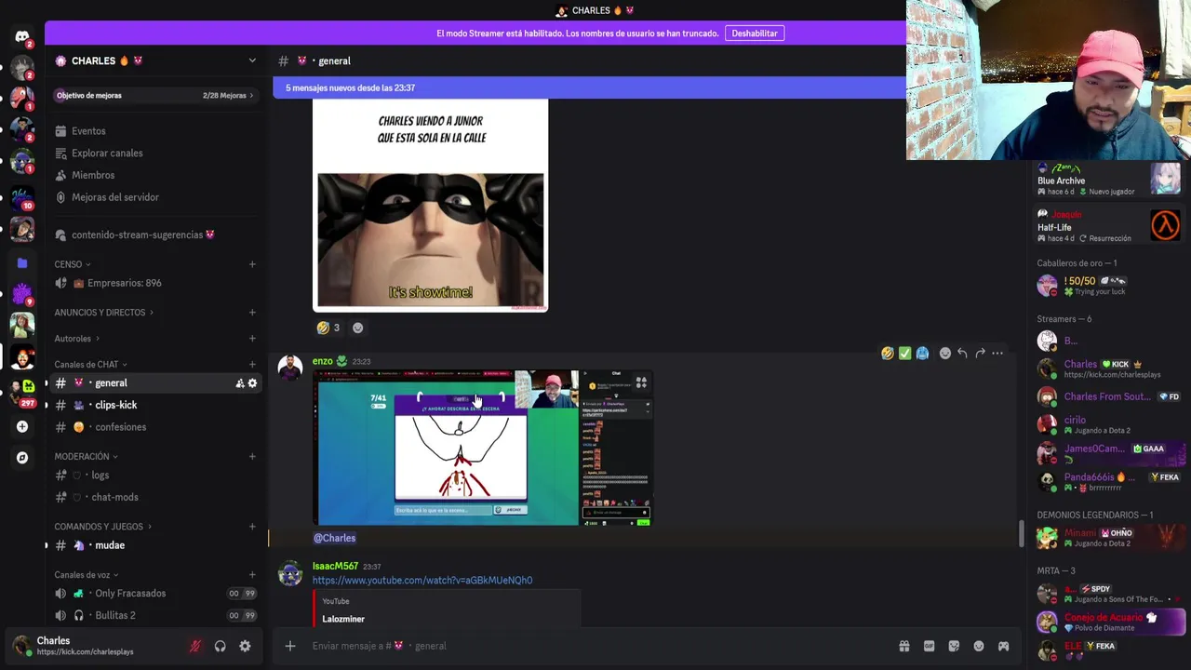This screenshot has width=1191, height=670.
Task: Click the @Charles mention
Action: 334,538
